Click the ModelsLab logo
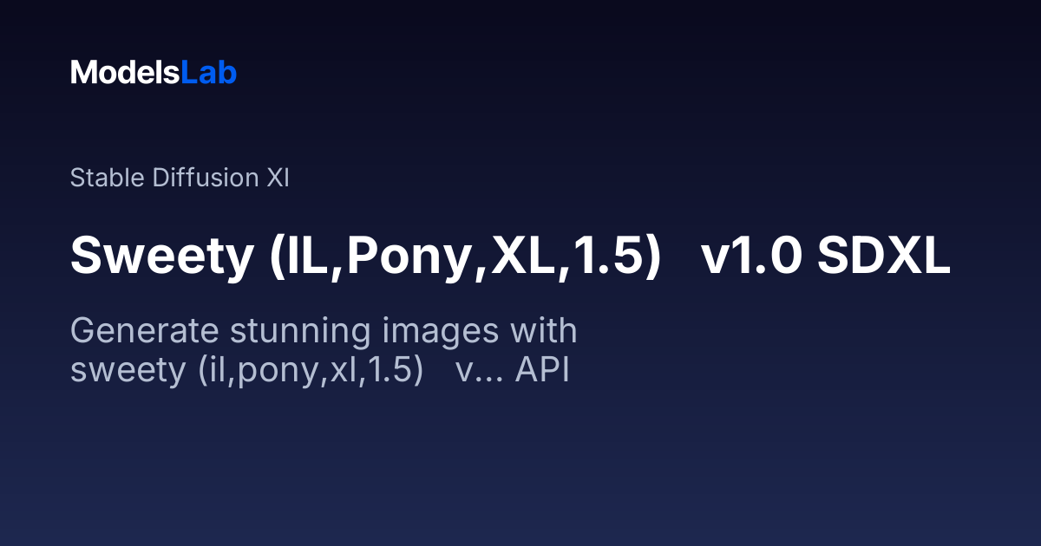 [x=154, y=73]
